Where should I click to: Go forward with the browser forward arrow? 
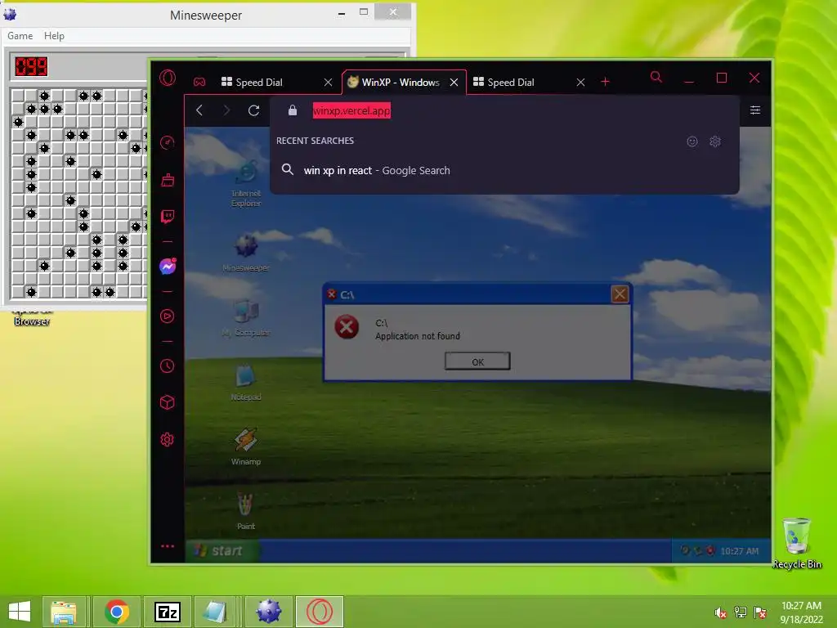pyautogui.click(x=226, y=110)
